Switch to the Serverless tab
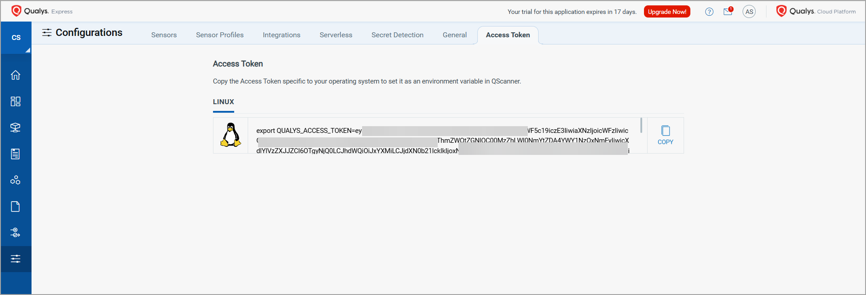 point(336,35)
